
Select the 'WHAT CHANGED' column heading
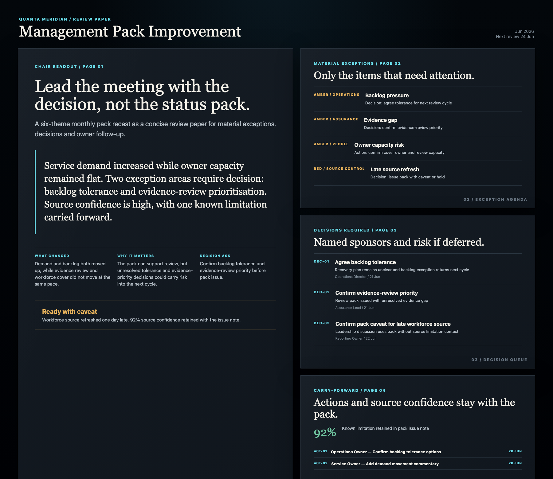[x=52, y=256]
